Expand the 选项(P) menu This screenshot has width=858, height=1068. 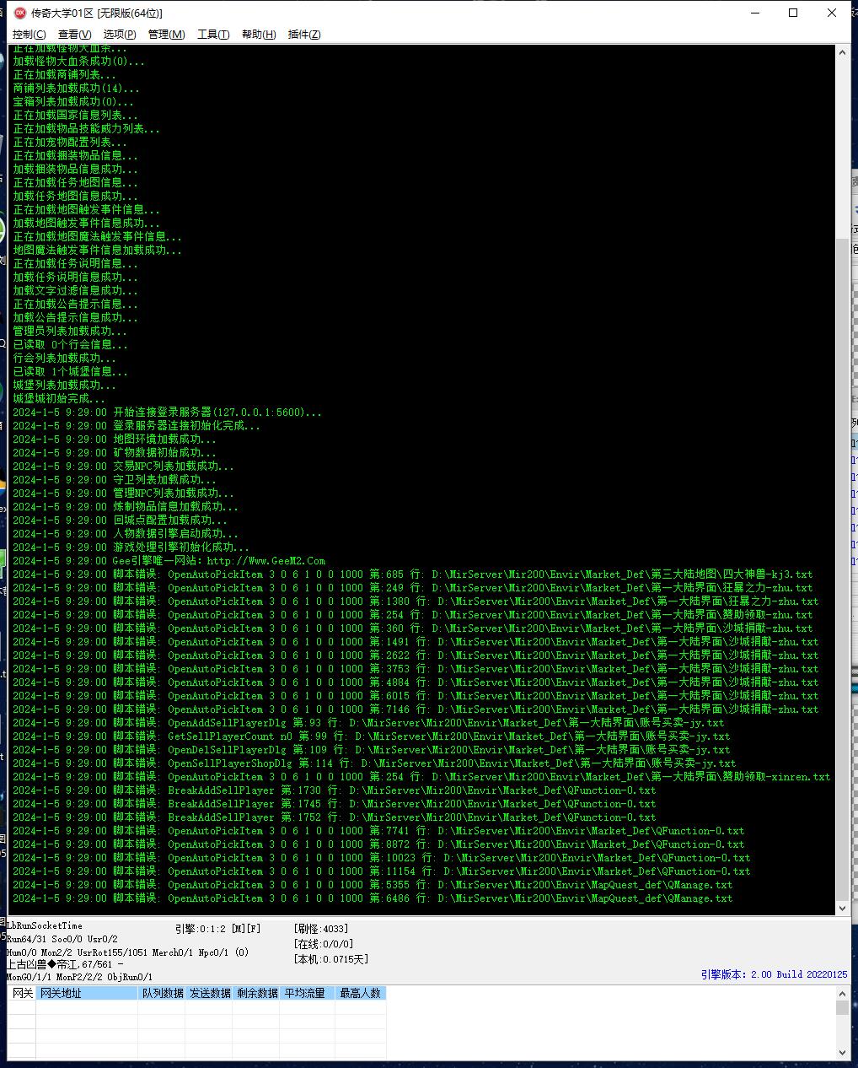[x=120, y=34]
